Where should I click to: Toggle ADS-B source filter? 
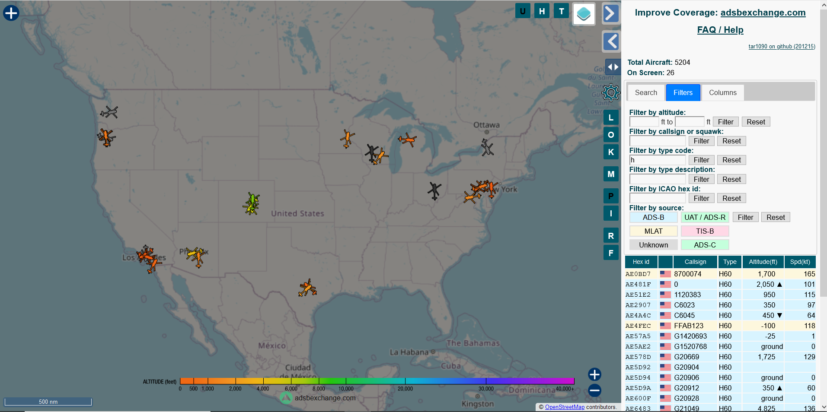[653, 217]
